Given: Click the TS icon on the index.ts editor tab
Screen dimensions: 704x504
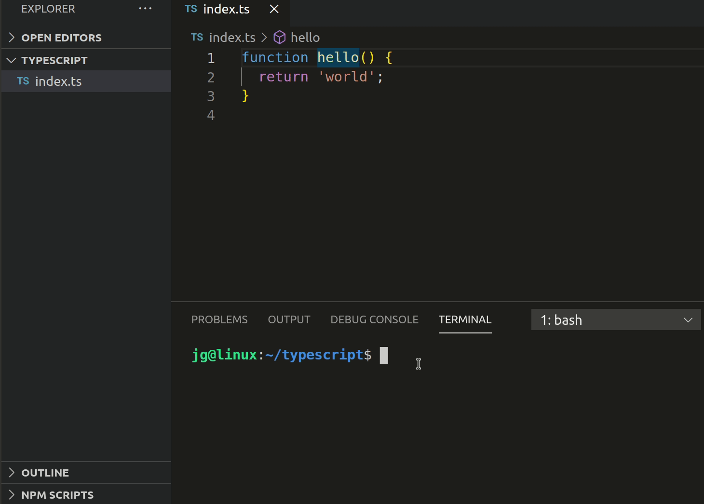Looking at the screenshot, I should (191, 9).
